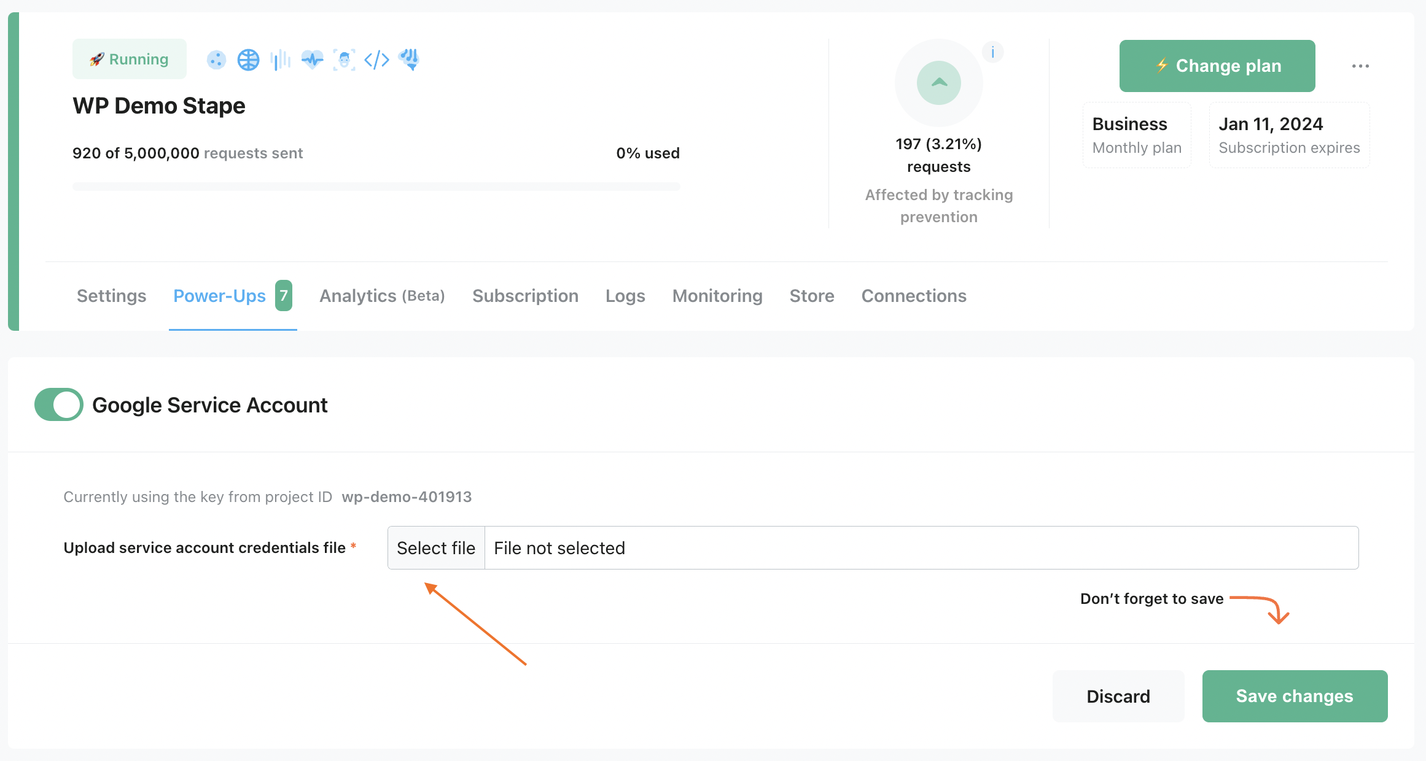
Task: Switch to the Settings tab
Action: point(111,296)
